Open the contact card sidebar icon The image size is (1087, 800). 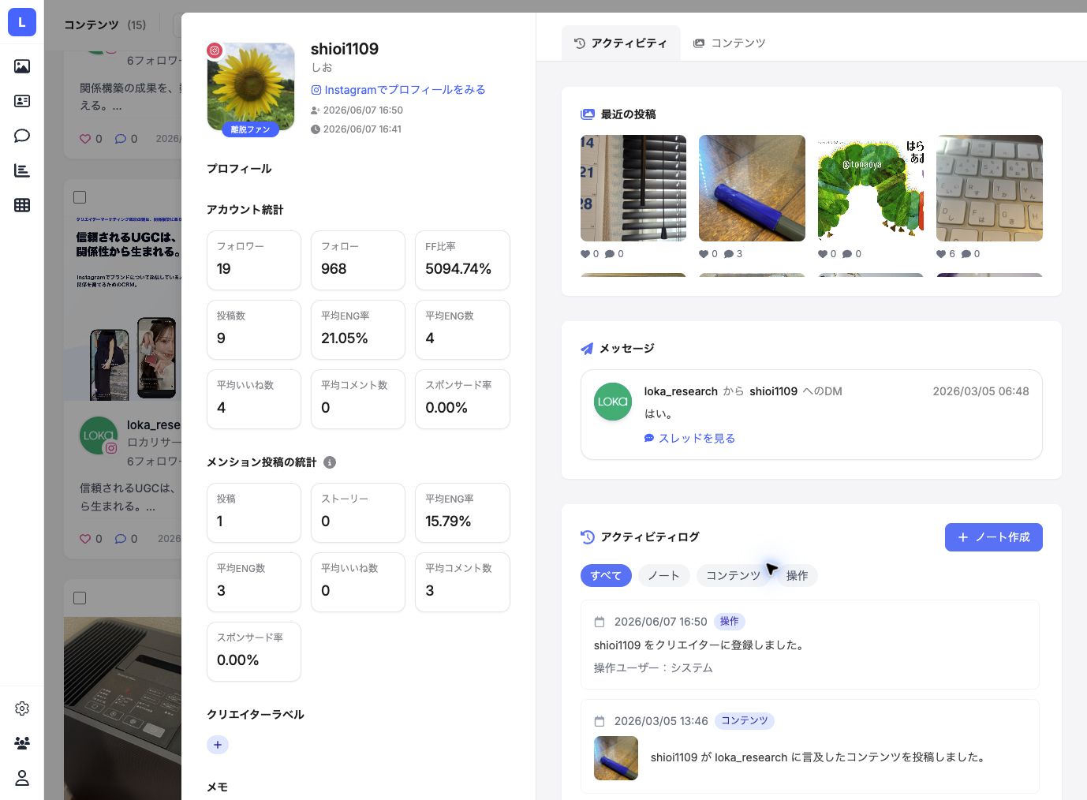click(22, 101)
